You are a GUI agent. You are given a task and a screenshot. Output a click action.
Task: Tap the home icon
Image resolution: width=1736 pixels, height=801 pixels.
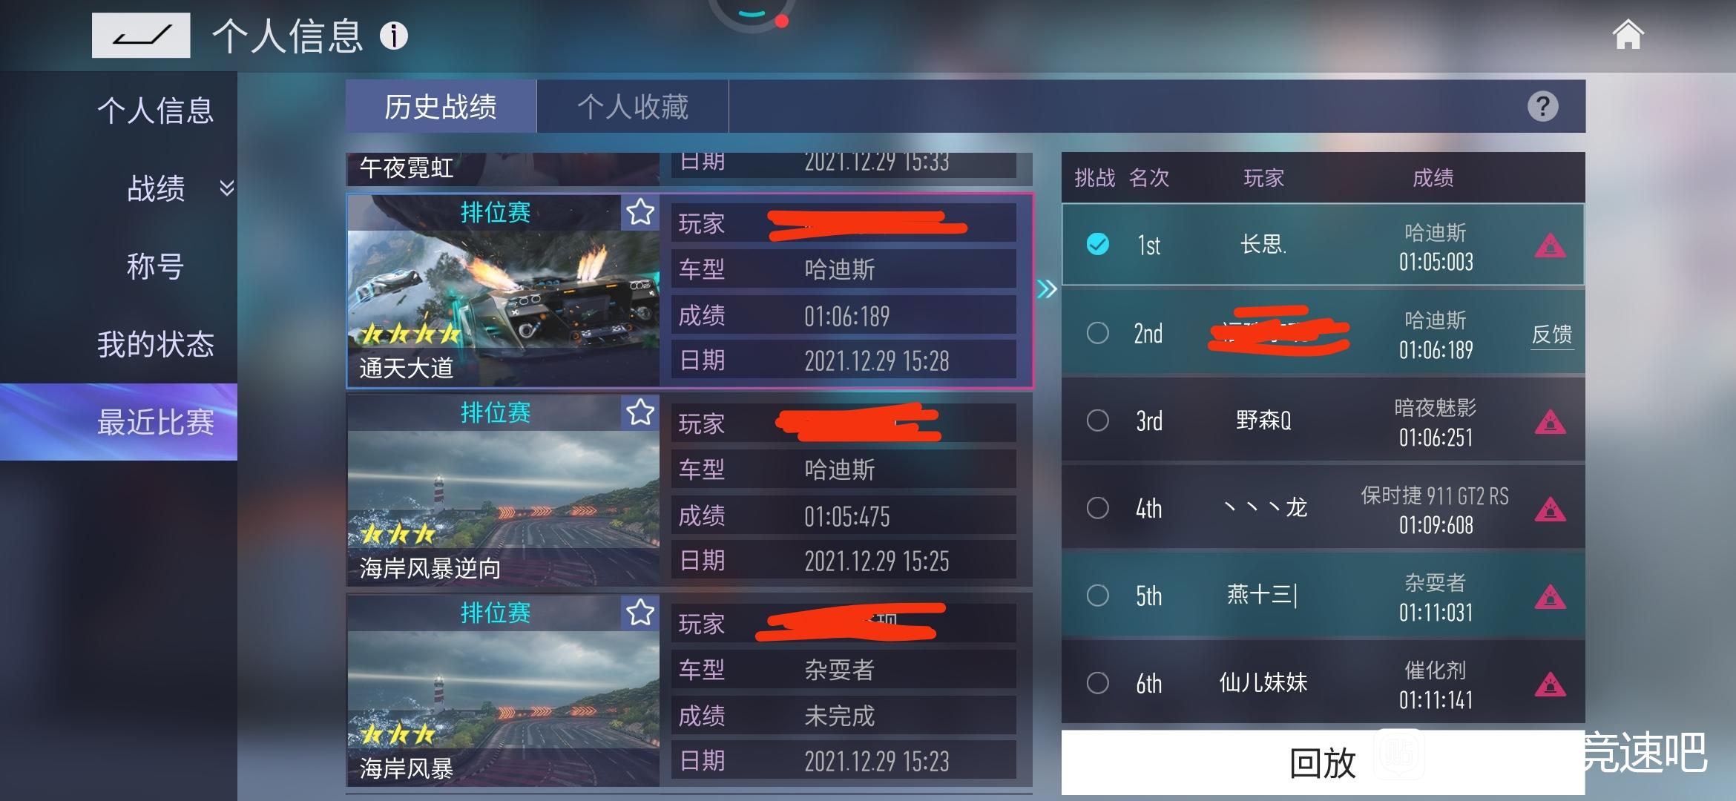point(1628,34)
